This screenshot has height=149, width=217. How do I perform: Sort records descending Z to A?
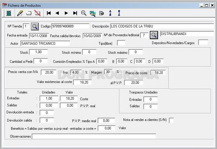point(119,13)
